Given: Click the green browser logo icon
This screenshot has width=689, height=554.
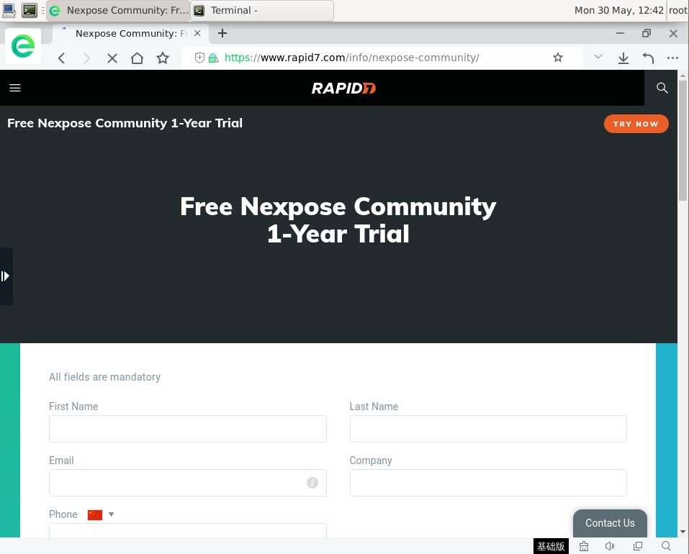Looking at the screenshot, I should pyautogui.click(x=23, y=46).
